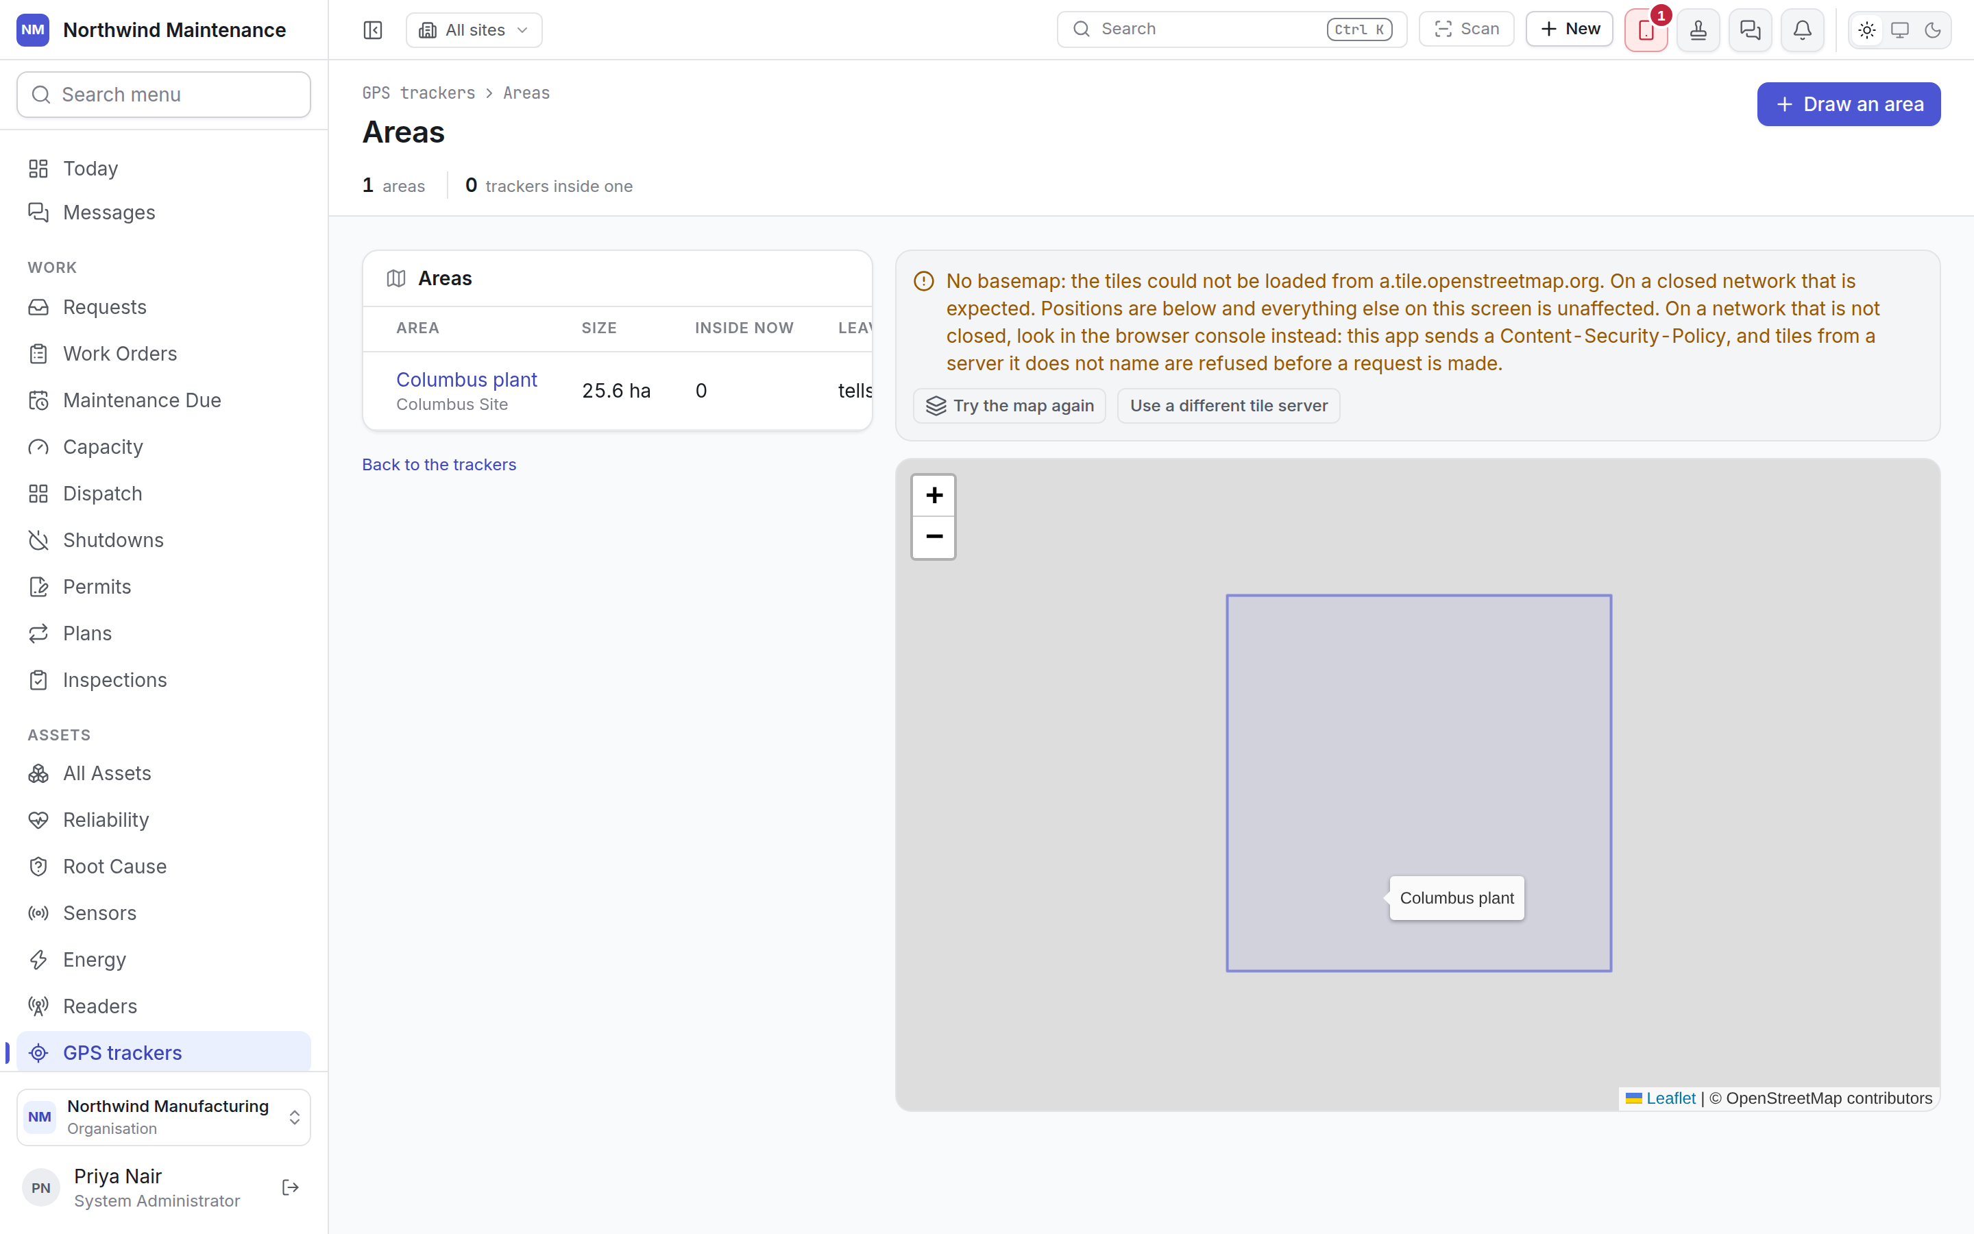Click the sign out icon
Screen dimensions: 1974x1234
pyautogui.click(x=291, y=1187)
